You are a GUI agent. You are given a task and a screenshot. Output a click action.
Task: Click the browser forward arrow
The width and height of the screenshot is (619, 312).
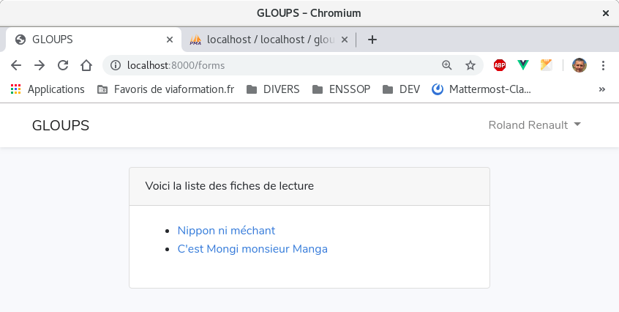click(x=40, y=65)
